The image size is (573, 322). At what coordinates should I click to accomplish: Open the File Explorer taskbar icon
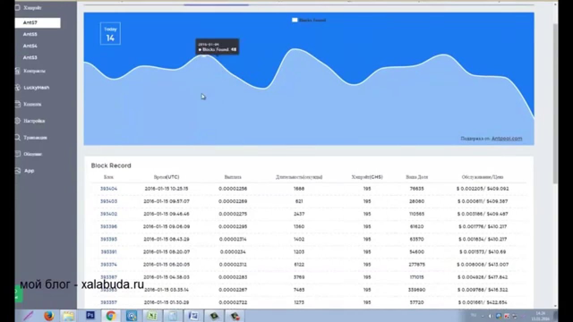click(x=68, y=316)
